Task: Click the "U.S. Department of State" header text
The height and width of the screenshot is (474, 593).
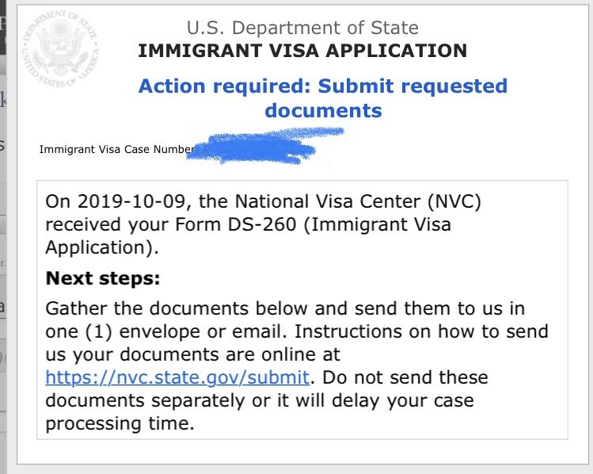Action: [x=302, y=29]
